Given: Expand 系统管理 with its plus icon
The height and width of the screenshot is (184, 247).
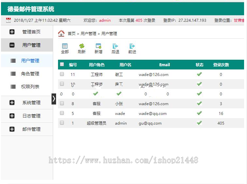Looking at the screenshot, I should point(12,103).
